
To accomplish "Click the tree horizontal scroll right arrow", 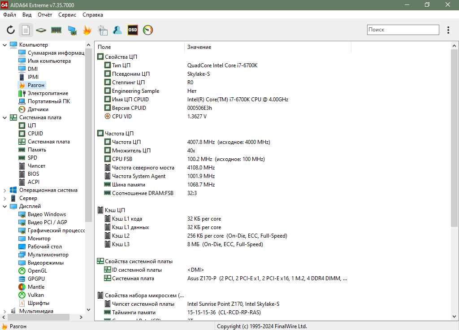I will (81, 317).
